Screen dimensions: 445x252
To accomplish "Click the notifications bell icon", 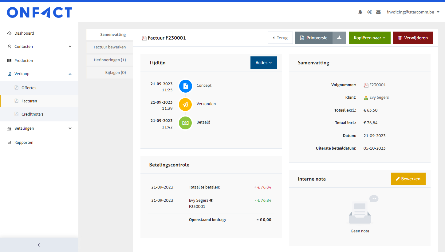I will click(x=360, y=12).
